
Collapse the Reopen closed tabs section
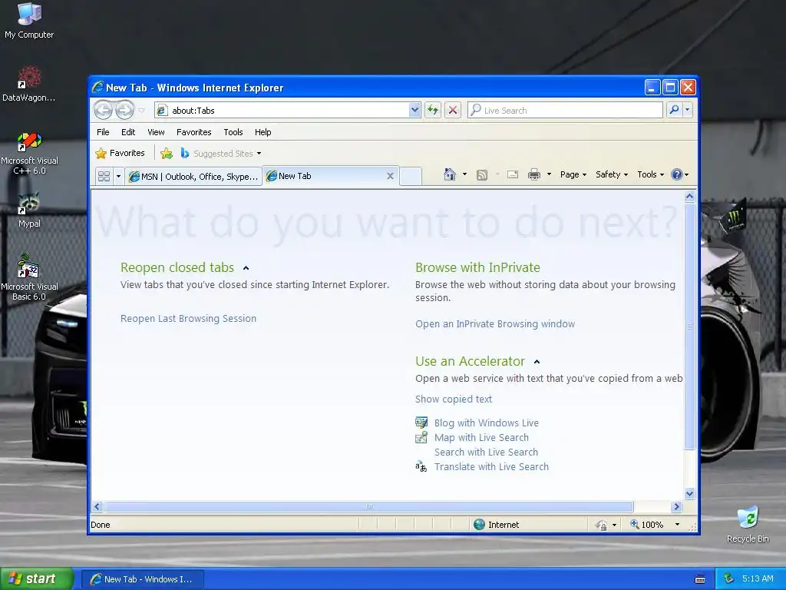[x=246, y=268]
